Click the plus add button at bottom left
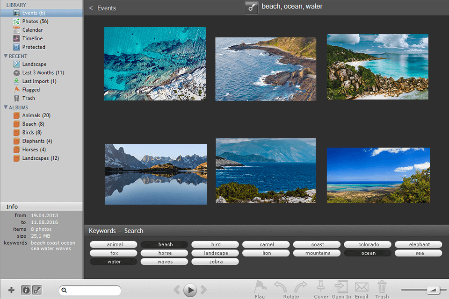The width and height of the screenshot is (449, 299). click(x=11, y=290)
